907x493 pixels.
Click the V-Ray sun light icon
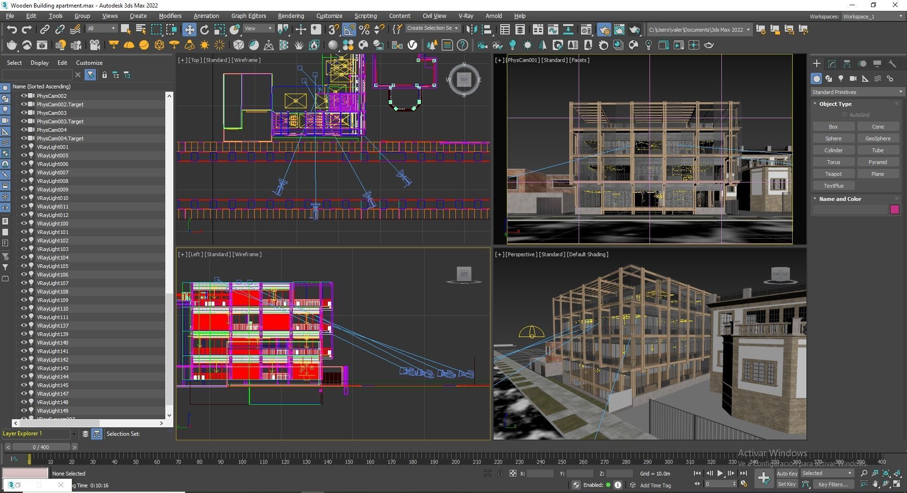click(205, 45)
